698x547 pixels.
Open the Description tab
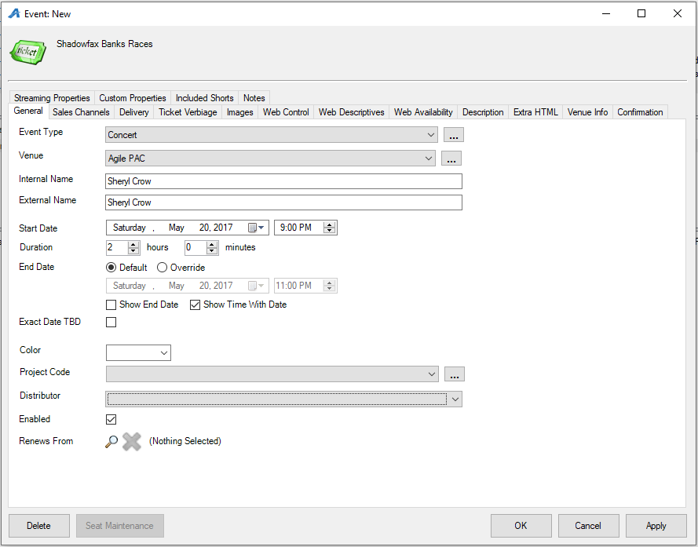(483, 112)
